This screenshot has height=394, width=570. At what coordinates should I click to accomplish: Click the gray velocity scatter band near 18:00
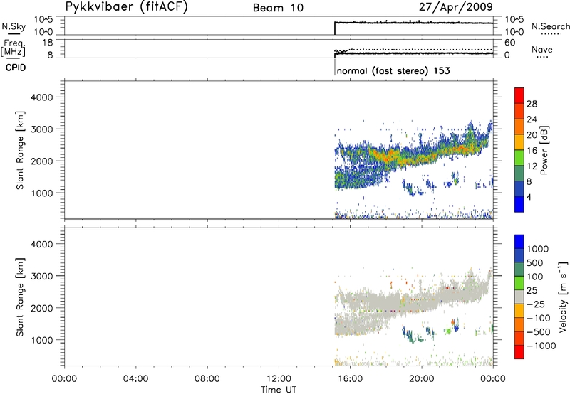coord(385,303)
